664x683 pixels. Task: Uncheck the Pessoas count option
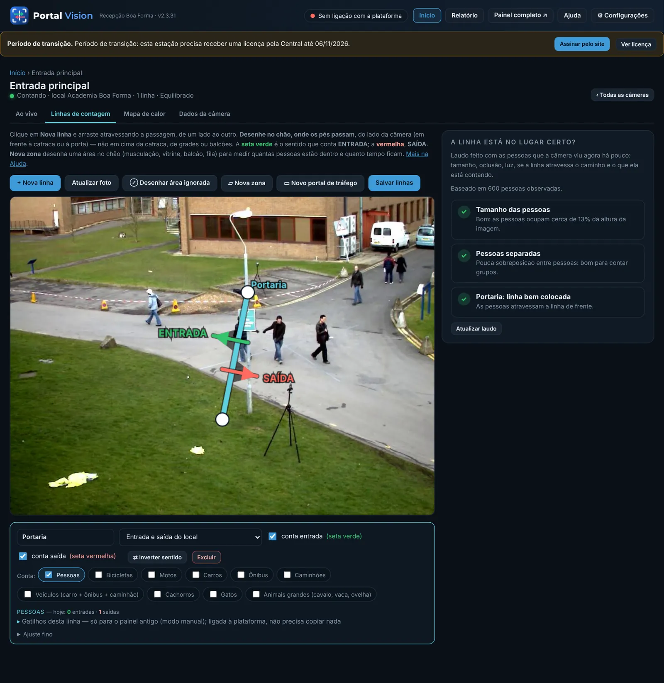(49, 575)
